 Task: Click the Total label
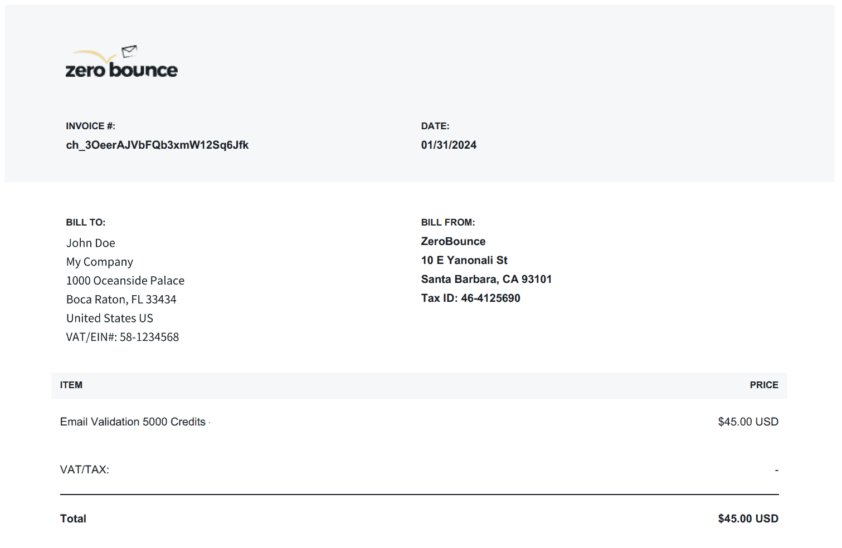click(73, 518)
